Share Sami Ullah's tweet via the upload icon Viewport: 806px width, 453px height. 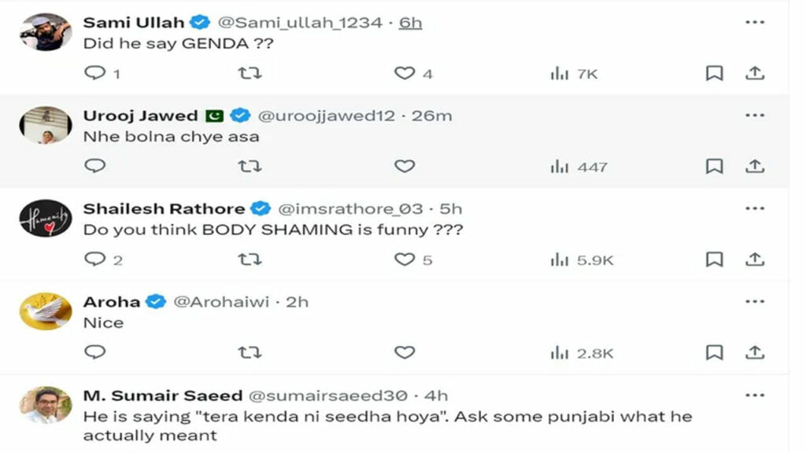(755, 73)
